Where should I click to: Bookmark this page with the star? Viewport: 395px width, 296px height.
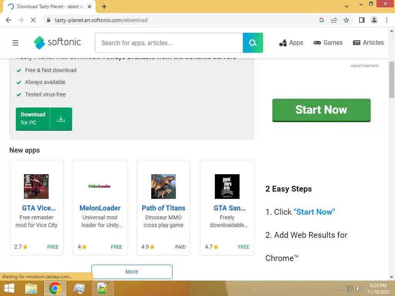pyautogui.click(x=346, y=20)
